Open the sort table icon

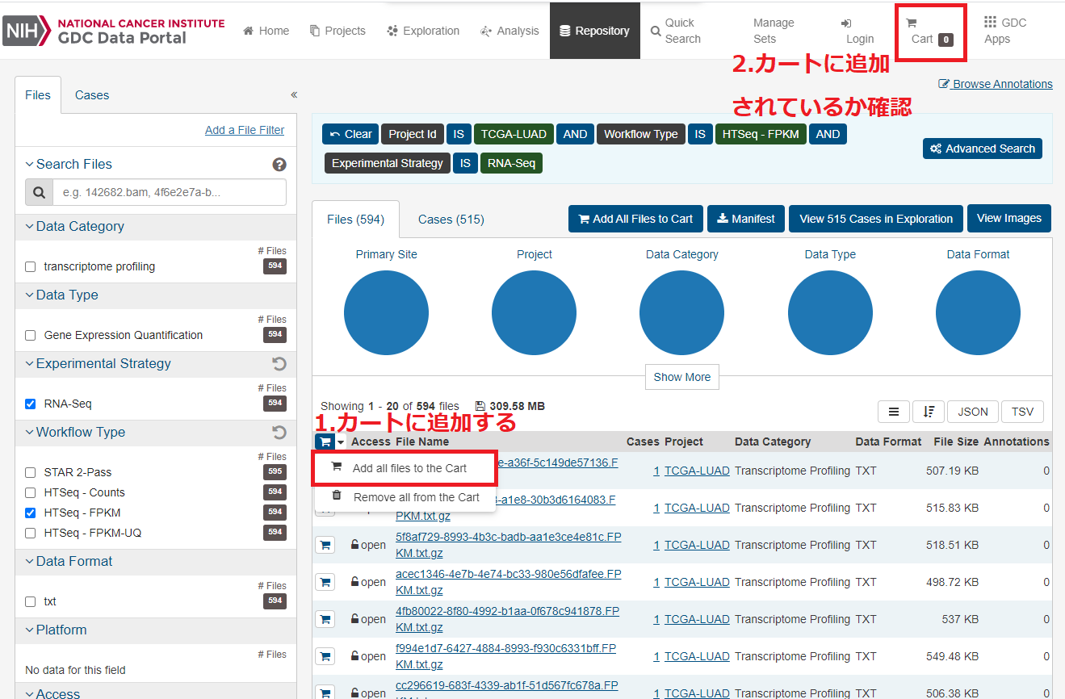point(929,412)
